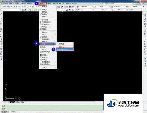Click the New drawing icon
This screenshot has height=113, width=147.
tap(3, 6)
